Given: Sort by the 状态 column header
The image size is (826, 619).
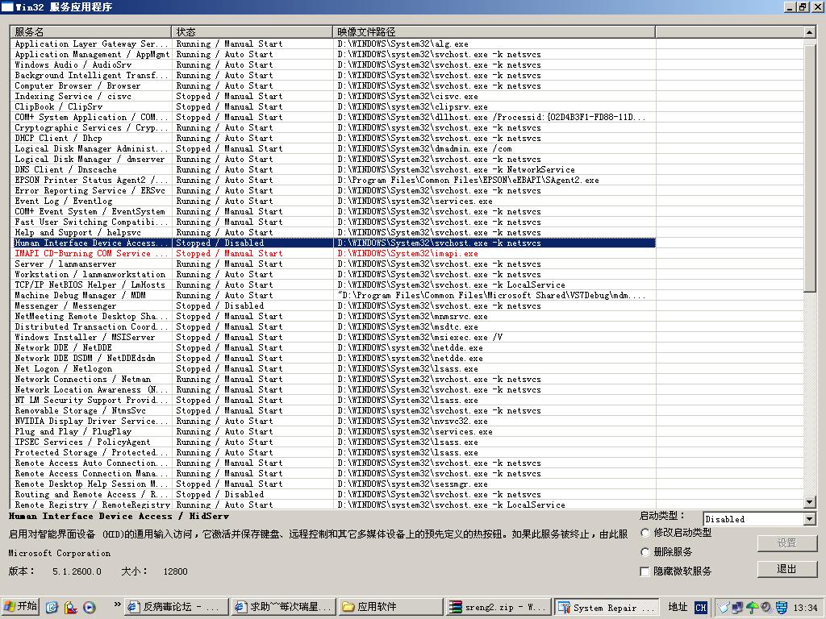Looking at the screenshot, I should tap(252, 31).
